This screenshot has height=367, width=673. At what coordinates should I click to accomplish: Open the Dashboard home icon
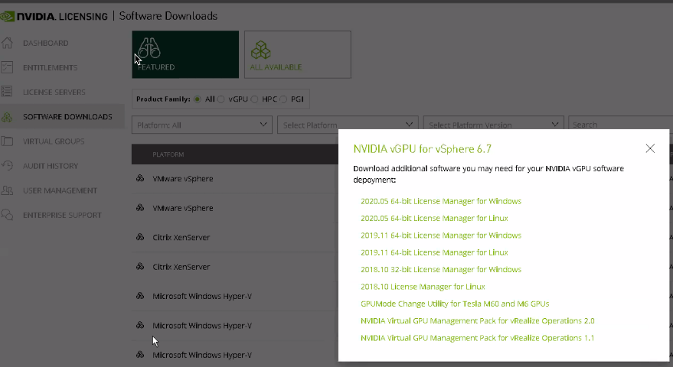coord(7,43)
